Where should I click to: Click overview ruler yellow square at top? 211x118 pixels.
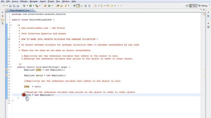pyautogui.click(x=204, y=14)
